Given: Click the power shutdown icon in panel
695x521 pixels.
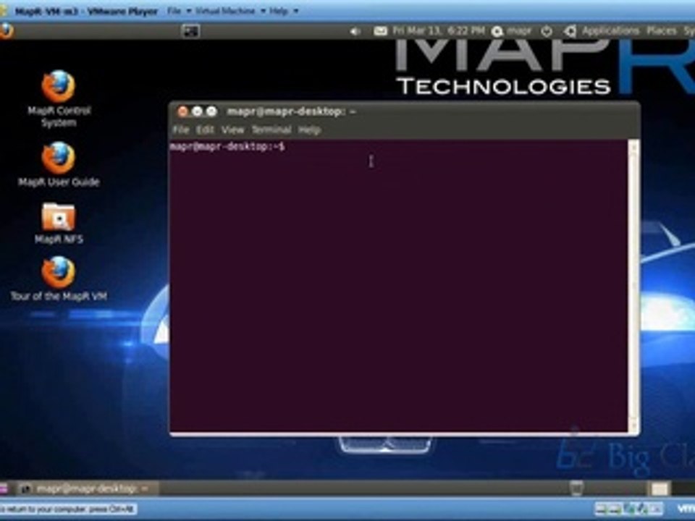Looking at the screenshot, I should [547, 31].
